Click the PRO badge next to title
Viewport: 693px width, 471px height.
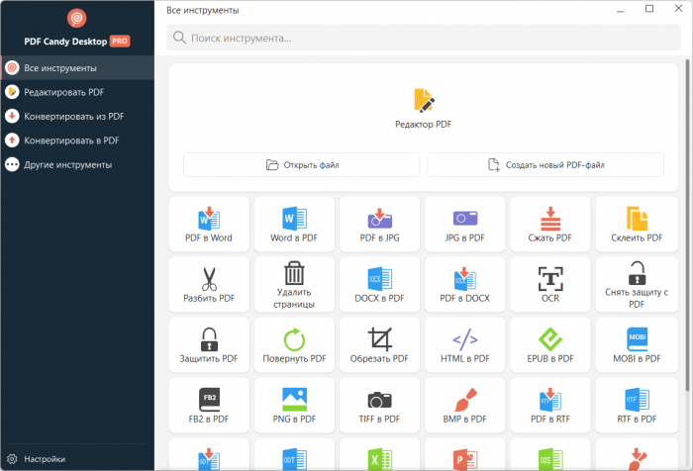point(120,42)
